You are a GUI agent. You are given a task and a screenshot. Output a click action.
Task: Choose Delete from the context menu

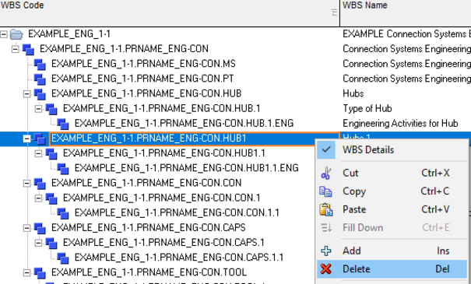[392, 269]
